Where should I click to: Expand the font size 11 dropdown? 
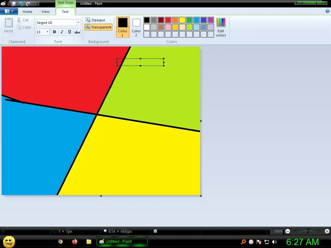click(47, 32)
